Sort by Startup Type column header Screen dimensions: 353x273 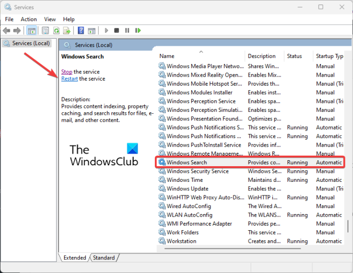pyautogui.click(x=330, y=56)
